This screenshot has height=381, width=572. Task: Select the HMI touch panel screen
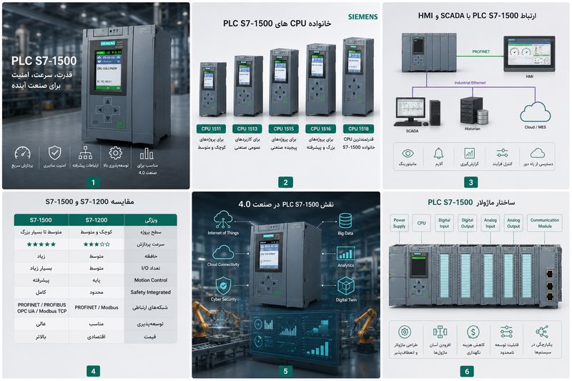[529, 53]
